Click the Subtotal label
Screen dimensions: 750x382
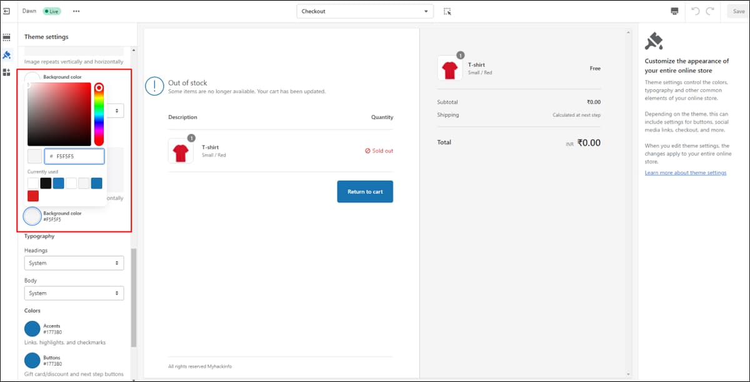pyautogui.click(x=447, y=102)
